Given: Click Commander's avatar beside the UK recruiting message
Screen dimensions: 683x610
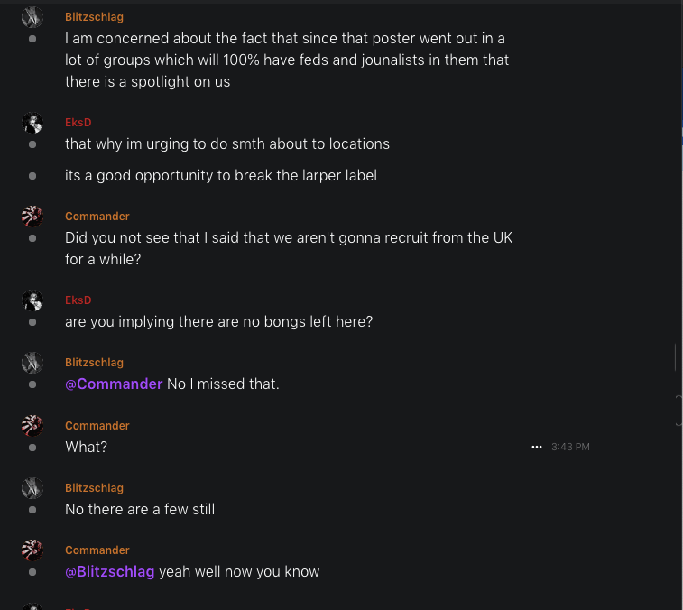Looking at the screenshot, I should [x=32, y=217].
